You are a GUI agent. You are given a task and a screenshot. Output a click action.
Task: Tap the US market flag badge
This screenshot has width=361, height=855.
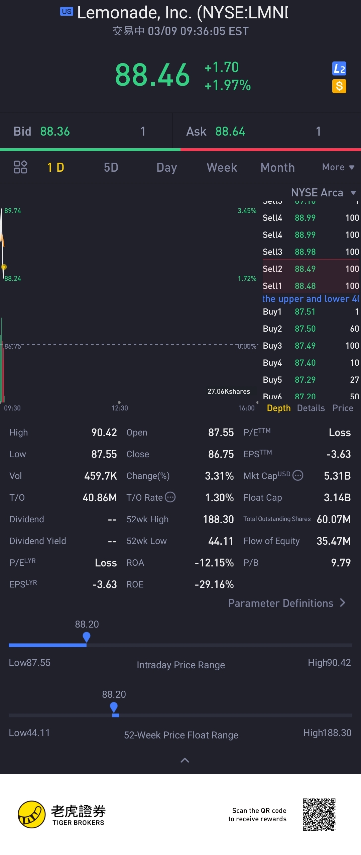67,12
